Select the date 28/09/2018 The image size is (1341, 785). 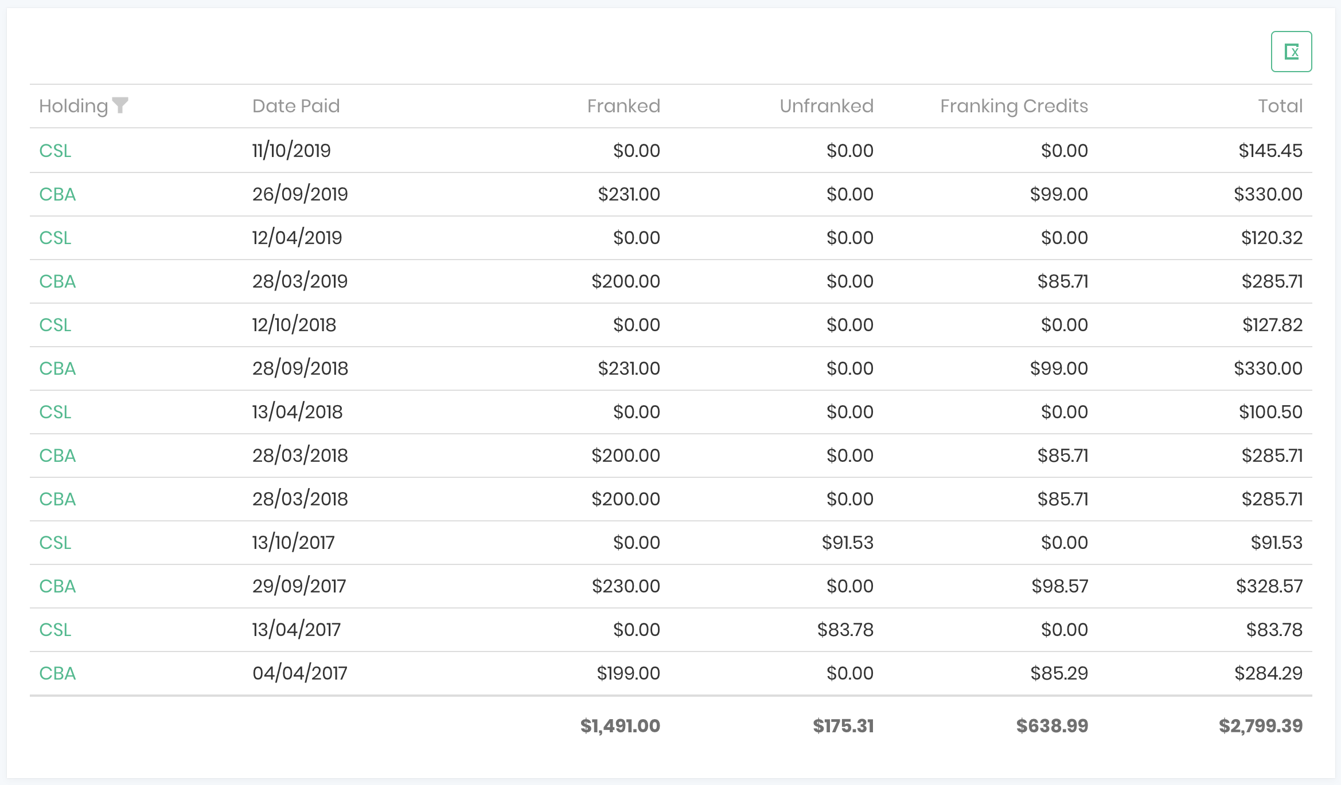[x=300, y=368]
